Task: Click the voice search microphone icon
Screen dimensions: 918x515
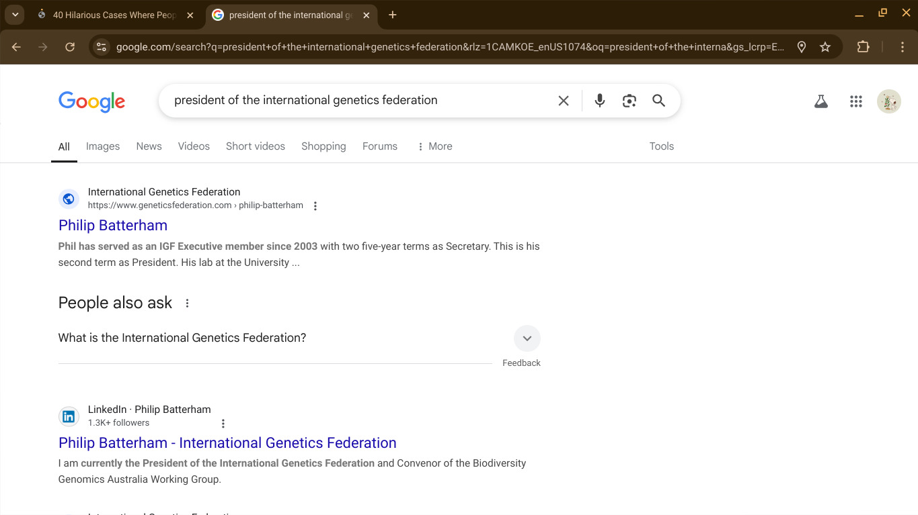Action: [x=600, y=101]
